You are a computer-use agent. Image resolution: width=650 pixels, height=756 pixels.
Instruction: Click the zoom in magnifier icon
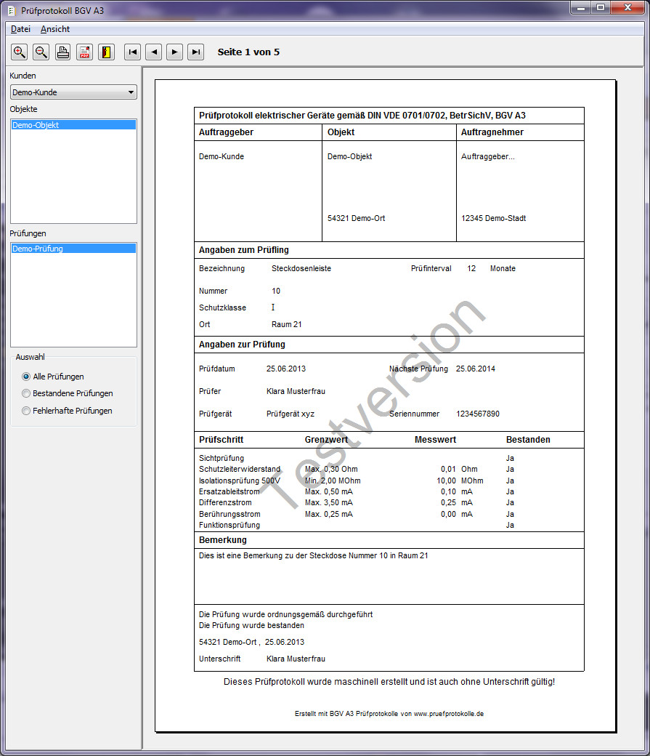pyautogui.click(x=20, y=52)
